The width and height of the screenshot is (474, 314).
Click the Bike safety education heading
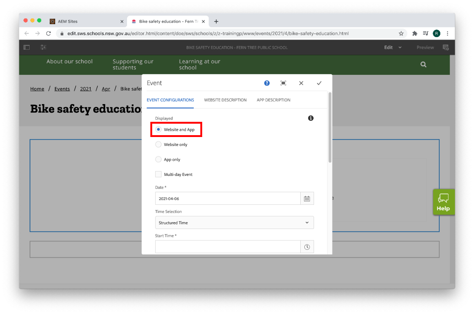[86, 109]
